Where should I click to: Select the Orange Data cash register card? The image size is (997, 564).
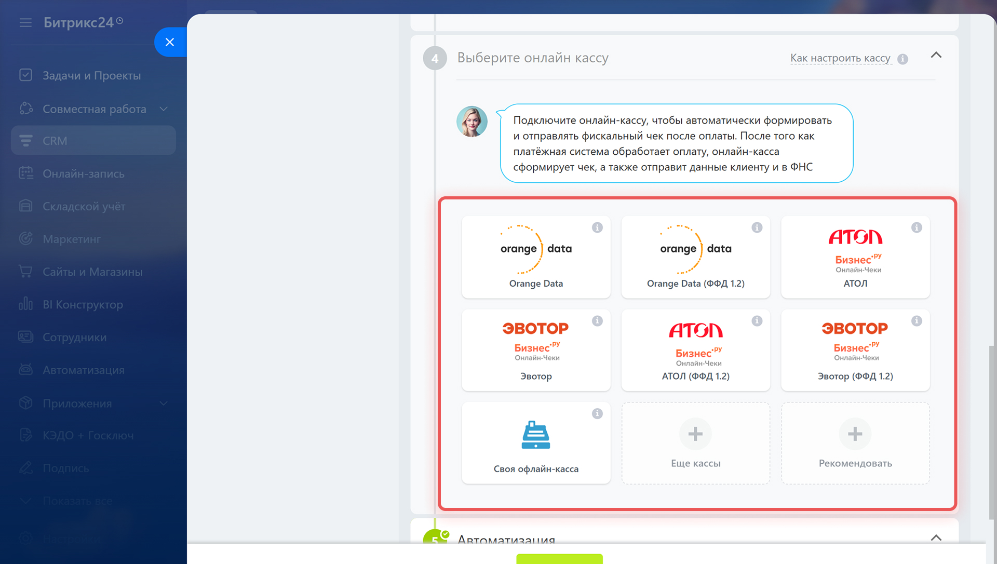click(536, 257)
